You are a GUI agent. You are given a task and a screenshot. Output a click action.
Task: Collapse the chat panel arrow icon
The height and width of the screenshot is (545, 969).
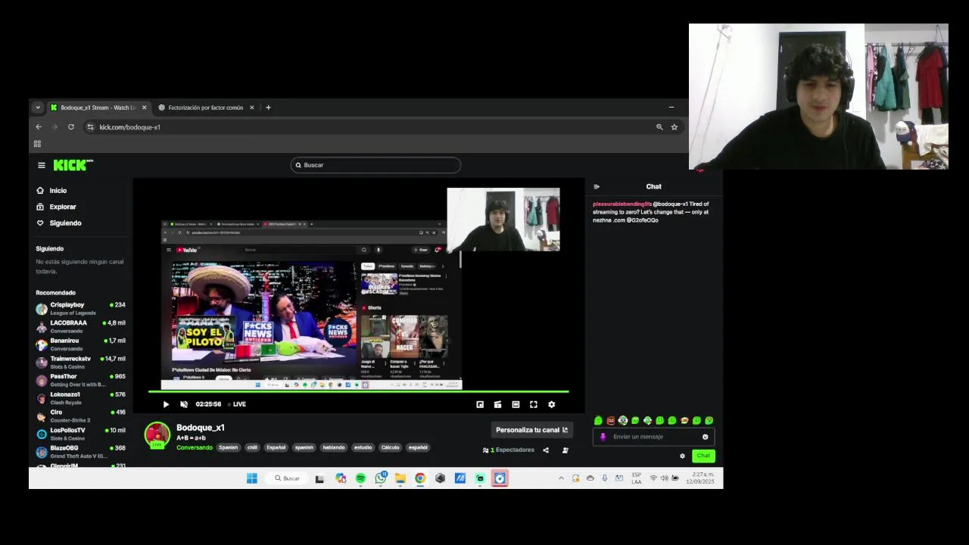click(x=597, y=186)
